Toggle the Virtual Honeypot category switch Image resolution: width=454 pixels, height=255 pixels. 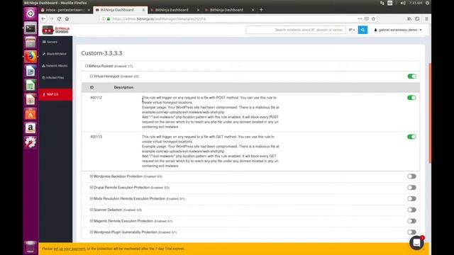(411, 76)
